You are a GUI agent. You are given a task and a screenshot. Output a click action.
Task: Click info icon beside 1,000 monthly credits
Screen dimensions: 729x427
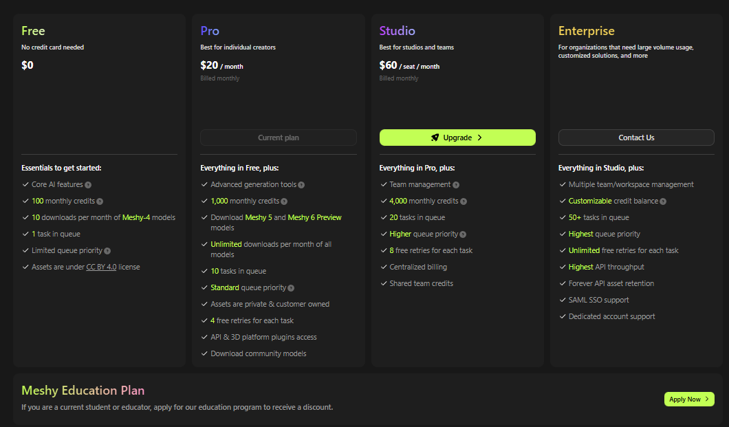pos(284,201)
